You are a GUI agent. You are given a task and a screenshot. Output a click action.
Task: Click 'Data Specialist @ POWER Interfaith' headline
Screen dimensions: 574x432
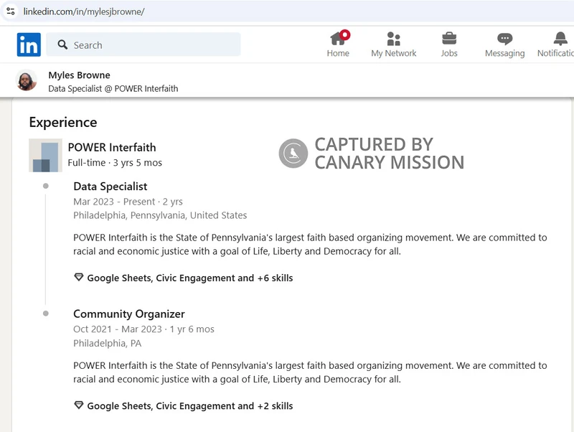coord(113,88)
